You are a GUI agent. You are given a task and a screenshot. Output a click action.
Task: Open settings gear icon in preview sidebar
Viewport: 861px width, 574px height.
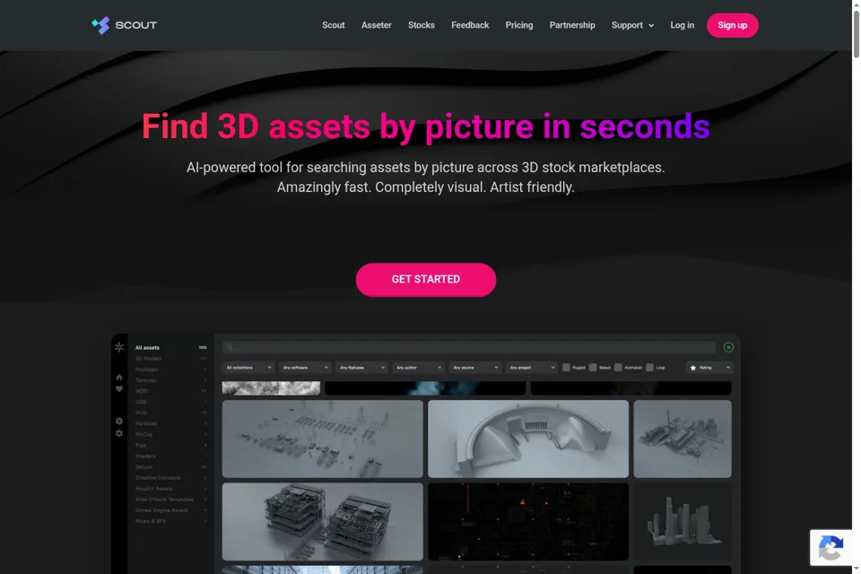coord(119,433)
